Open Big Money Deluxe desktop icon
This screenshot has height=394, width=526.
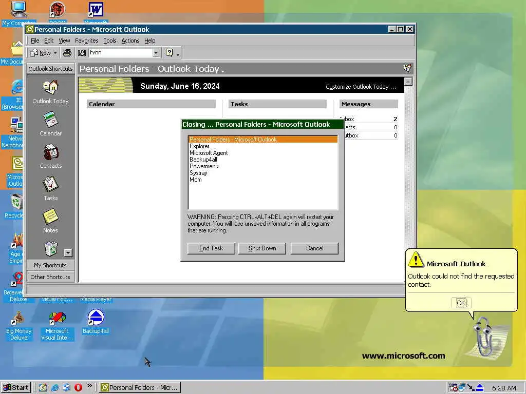18,326
